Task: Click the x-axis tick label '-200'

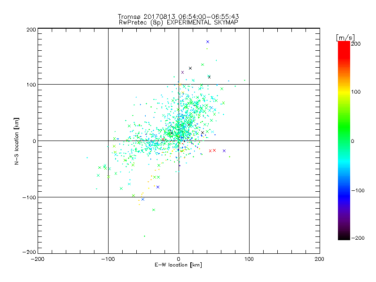Action: pos(38,259)
